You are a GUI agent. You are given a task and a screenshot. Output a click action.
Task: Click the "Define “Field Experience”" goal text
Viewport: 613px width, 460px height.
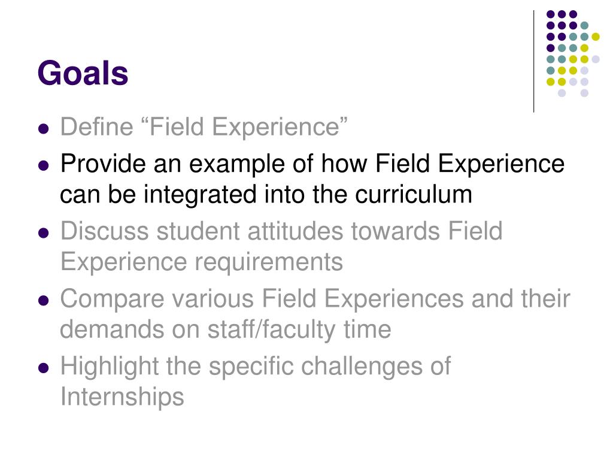[x=204, y=127]
